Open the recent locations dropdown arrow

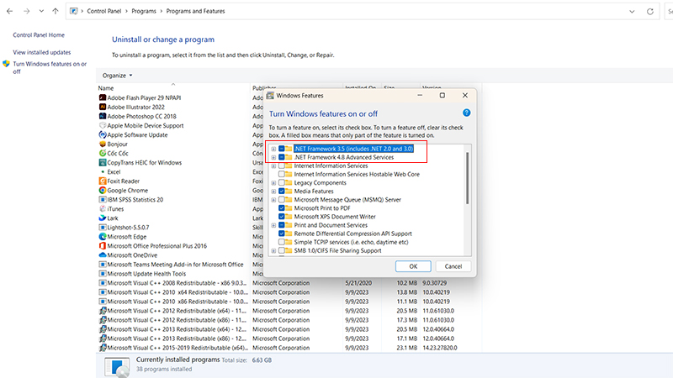(41, 11)
